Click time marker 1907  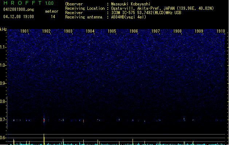pos(155,31)
